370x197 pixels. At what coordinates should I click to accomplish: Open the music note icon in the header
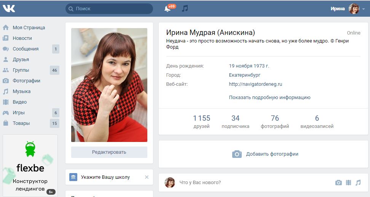click(x=185, y=8)
